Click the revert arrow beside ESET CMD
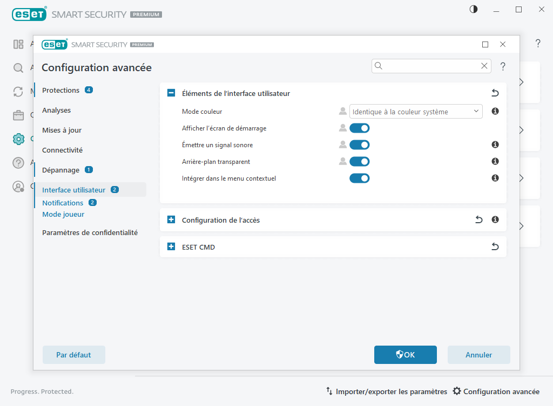This screenshot has height=406, width=553. pos(495,246)
